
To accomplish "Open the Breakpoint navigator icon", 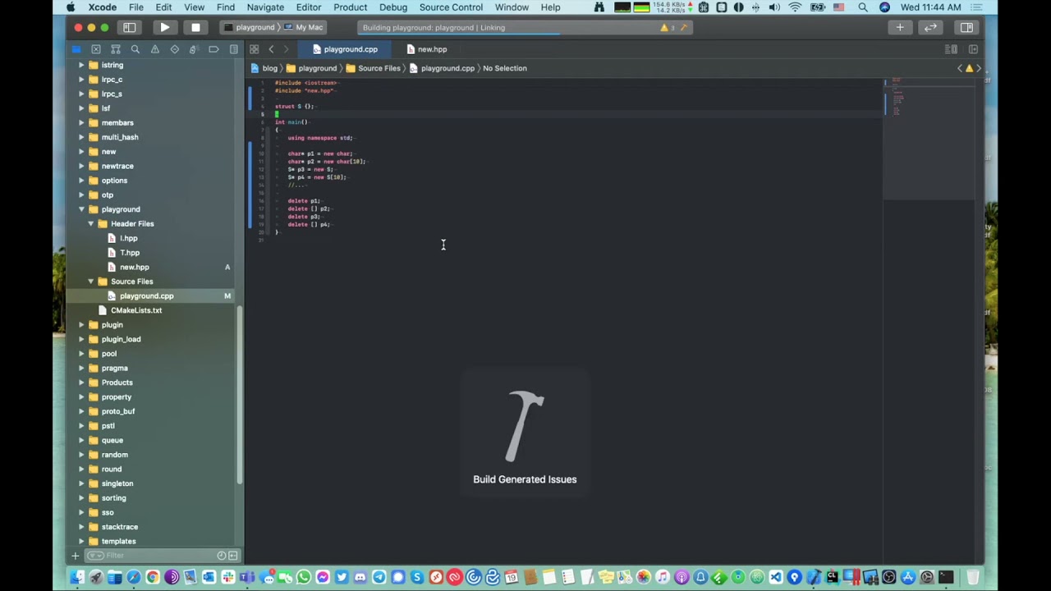I will (213, 49).
